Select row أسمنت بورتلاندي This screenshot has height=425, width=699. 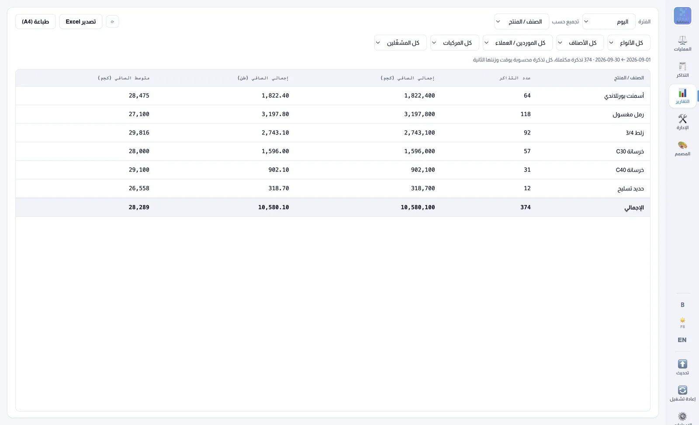click(332, 96)
